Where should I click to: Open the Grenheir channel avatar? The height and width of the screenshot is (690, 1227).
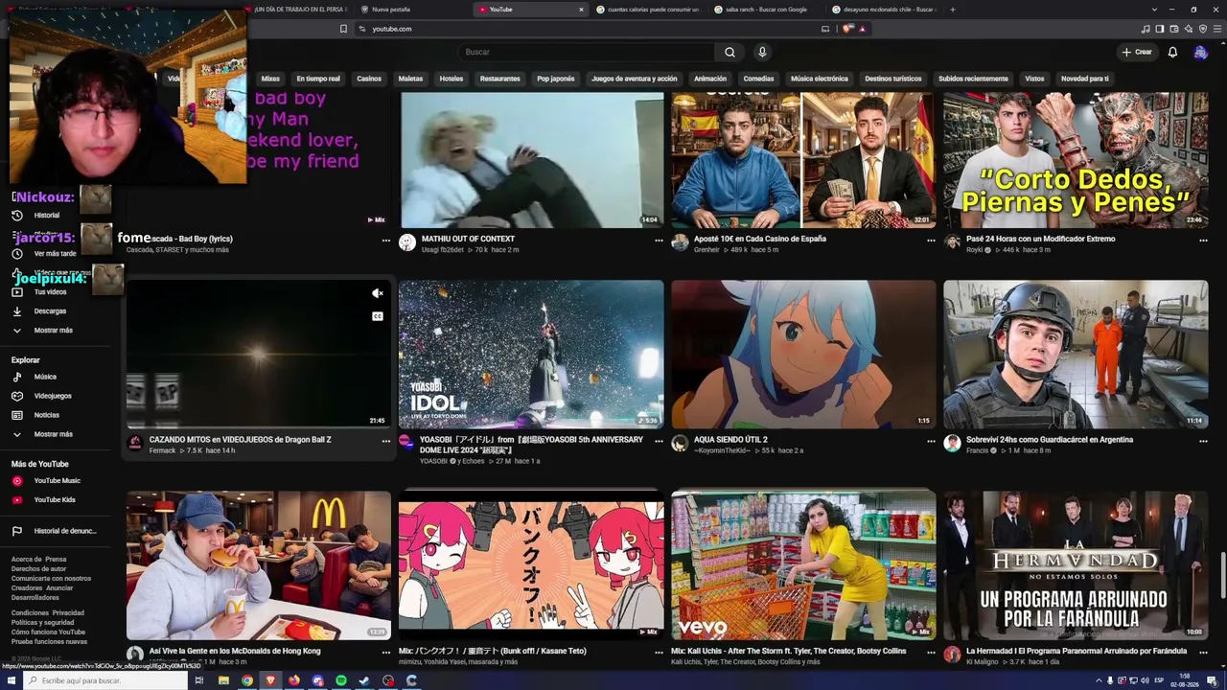click(680, 242)
